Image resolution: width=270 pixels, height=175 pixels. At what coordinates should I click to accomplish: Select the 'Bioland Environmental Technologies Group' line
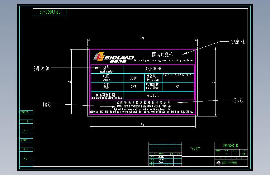point(142,109)
